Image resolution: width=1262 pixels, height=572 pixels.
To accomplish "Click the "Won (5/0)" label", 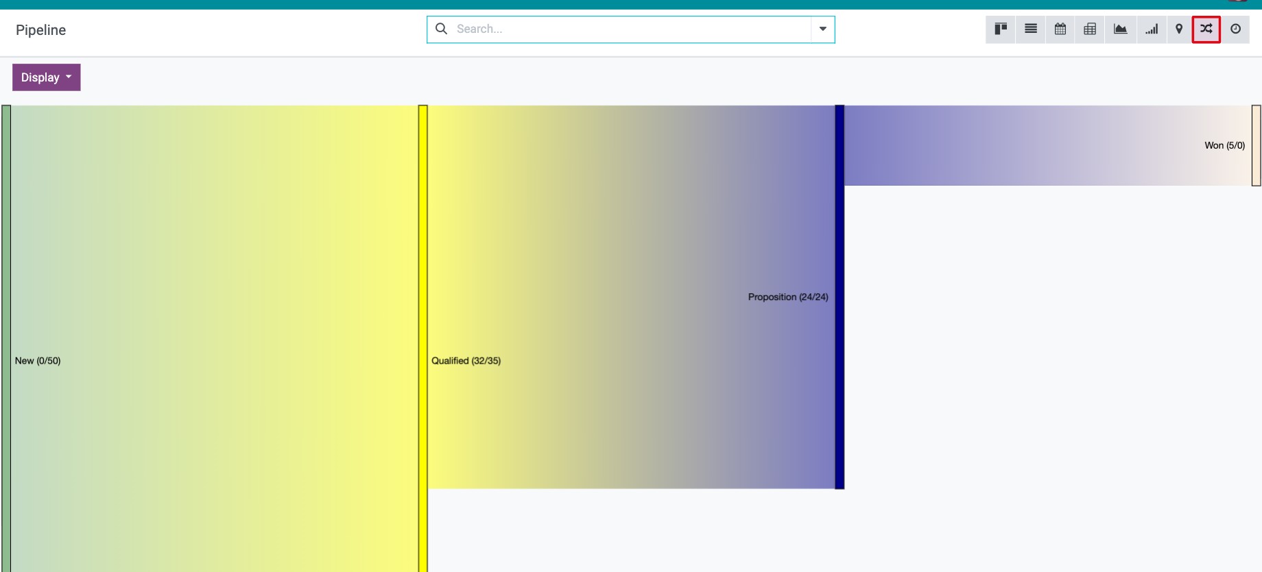I will (1225, 145).
